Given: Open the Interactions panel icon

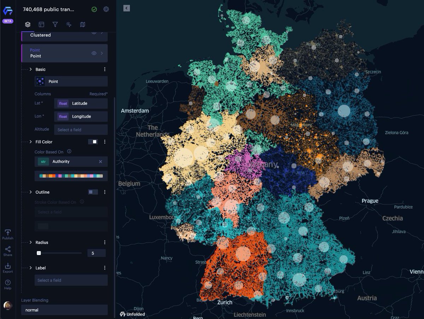Looking at the screenshot, I should (x=69, y=24).
